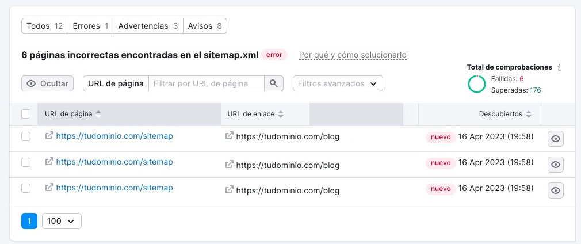Sort by URL de enlace column arrows
The height and width of the screenshot is (244, 581).
click(281, 114)
